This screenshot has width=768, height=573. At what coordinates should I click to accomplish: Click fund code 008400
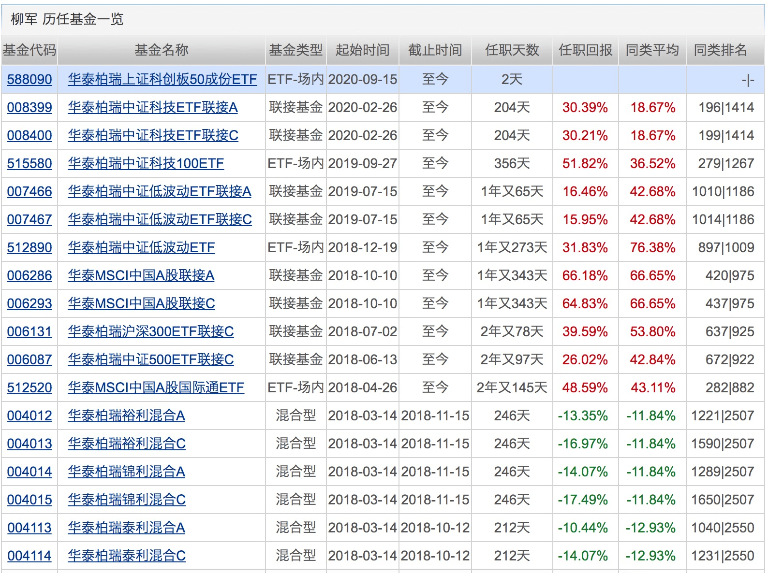30,135
